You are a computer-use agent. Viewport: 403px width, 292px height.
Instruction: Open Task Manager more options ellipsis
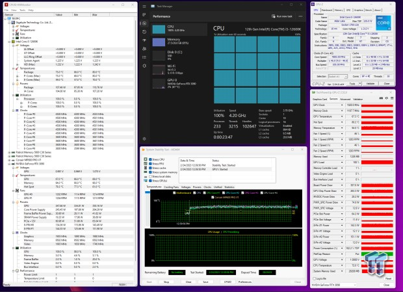click(x=300, y=16)
